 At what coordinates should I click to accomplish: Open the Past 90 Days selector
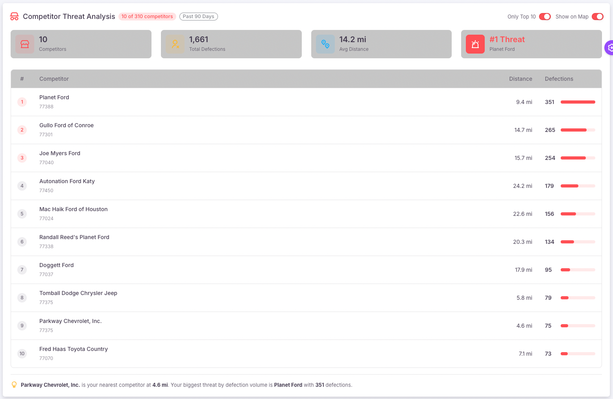198,16
